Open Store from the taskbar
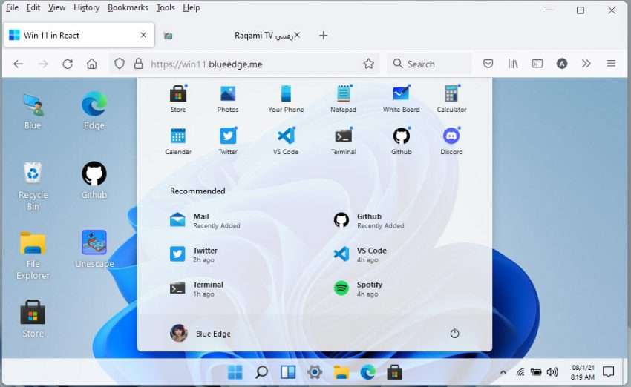 click(394, 372)
